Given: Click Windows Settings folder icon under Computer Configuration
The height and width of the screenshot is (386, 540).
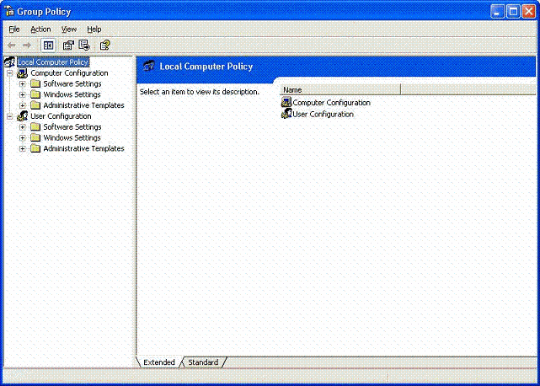Looking at the screenshot, I should (x=35, y=94).
